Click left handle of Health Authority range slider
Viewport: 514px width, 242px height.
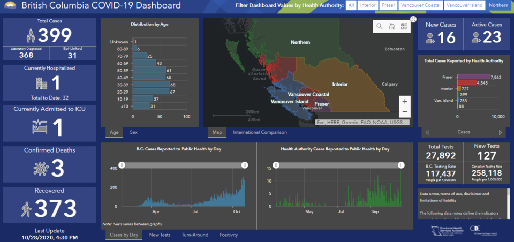276,165
